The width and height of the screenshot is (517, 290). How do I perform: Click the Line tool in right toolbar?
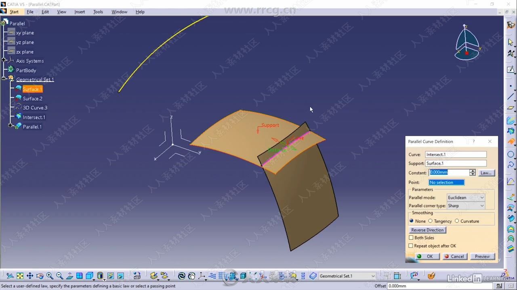(x=511, y=97)
